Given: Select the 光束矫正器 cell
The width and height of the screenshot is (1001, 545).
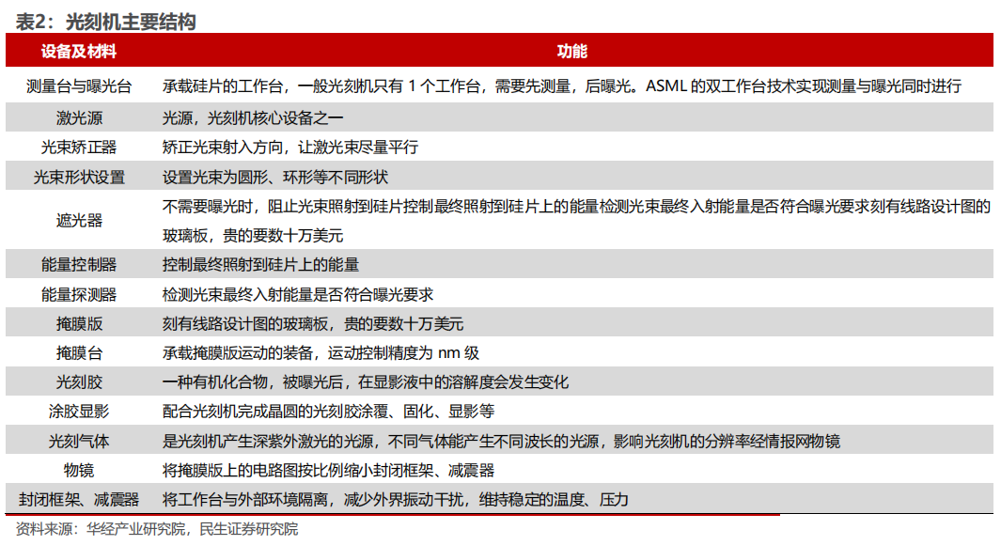Looking at the screenshot, I should click(x=79, y=148).
